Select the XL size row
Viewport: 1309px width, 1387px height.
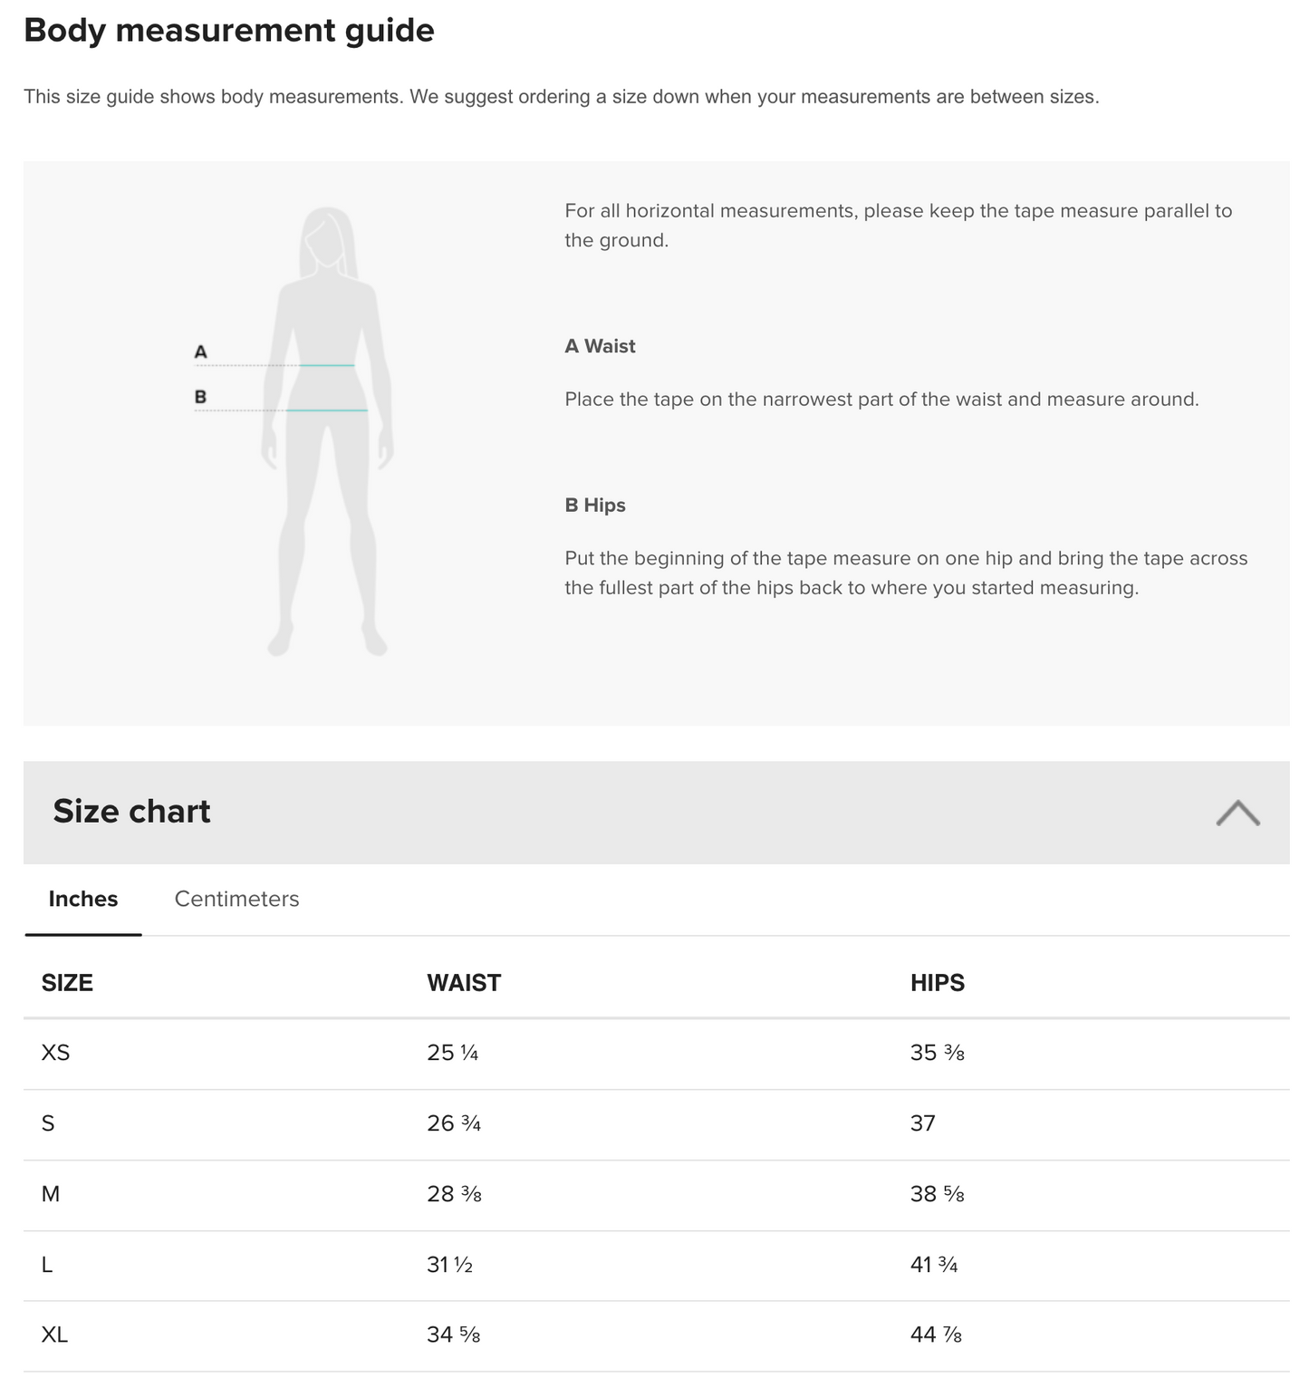click(x=54, y=1334)
